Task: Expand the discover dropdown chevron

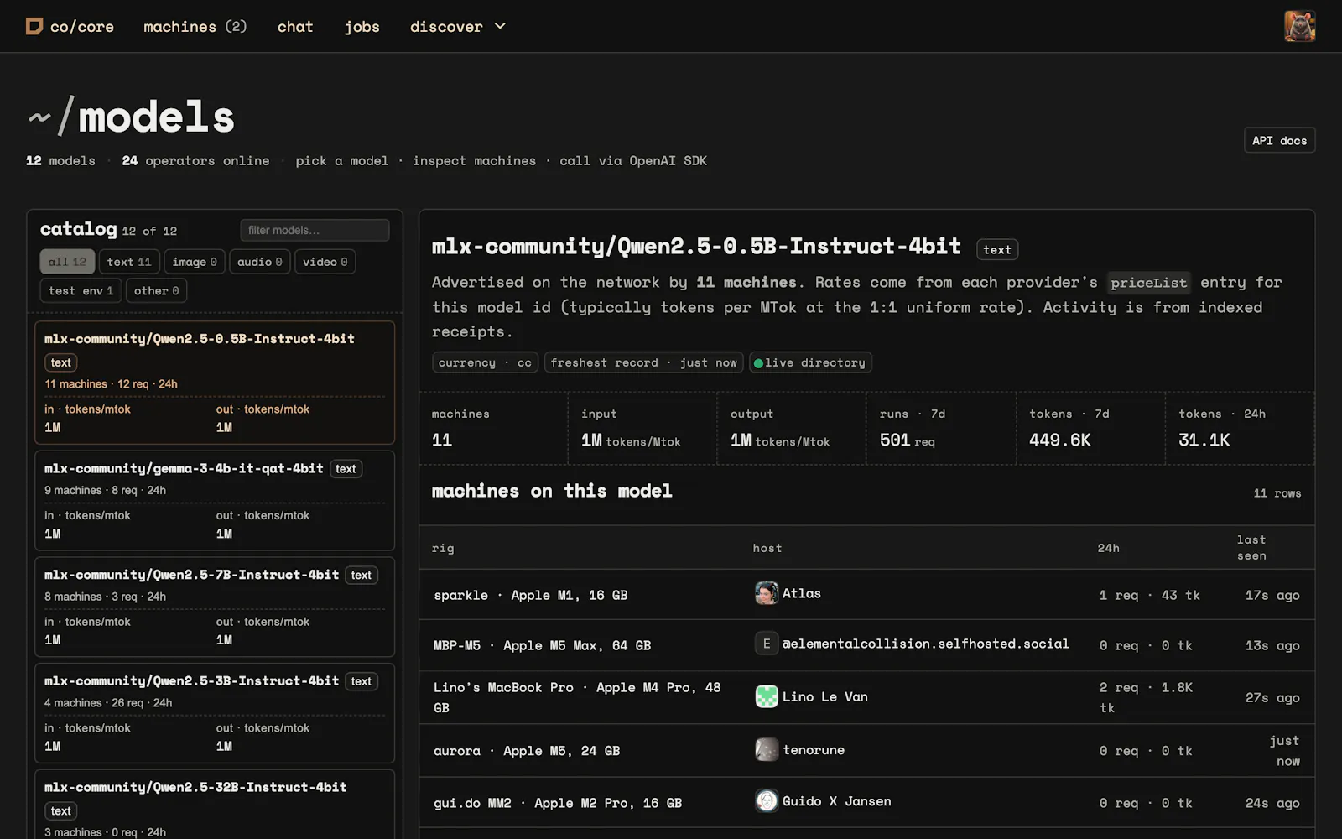Action: click(500, 26)
